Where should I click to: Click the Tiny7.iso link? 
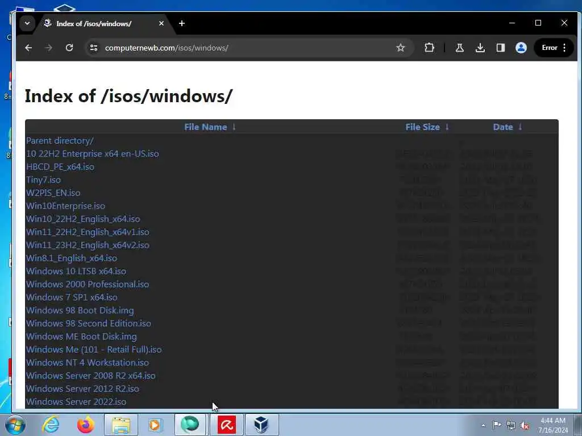43,180
